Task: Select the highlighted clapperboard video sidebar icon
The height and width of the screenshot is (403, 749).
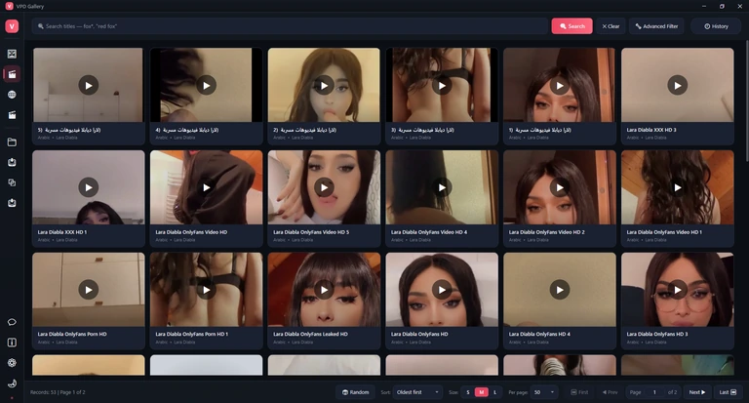Action: coord(12,74)
